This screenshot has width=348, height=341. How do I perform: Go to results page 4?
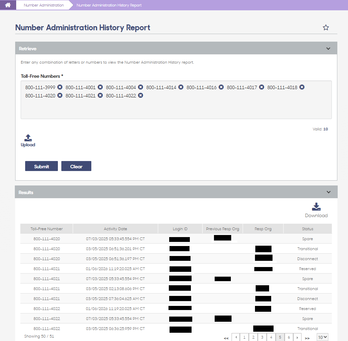click(x=271, y=337)
